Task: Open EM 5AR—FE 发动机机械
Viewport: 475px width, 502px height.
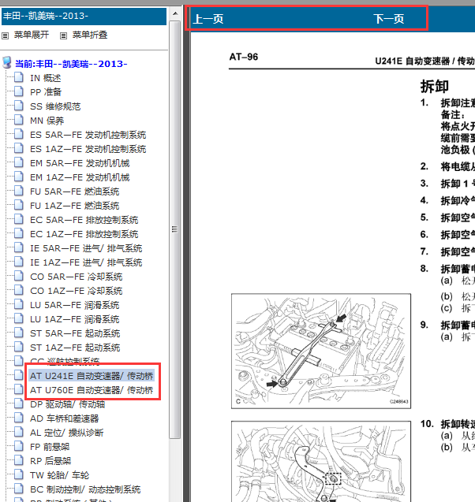Action: [x=80, y=163]
